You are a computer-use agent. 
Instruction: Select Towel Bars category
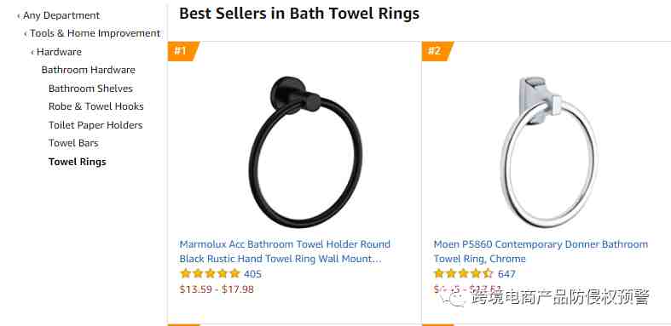(x=73, y=143)
